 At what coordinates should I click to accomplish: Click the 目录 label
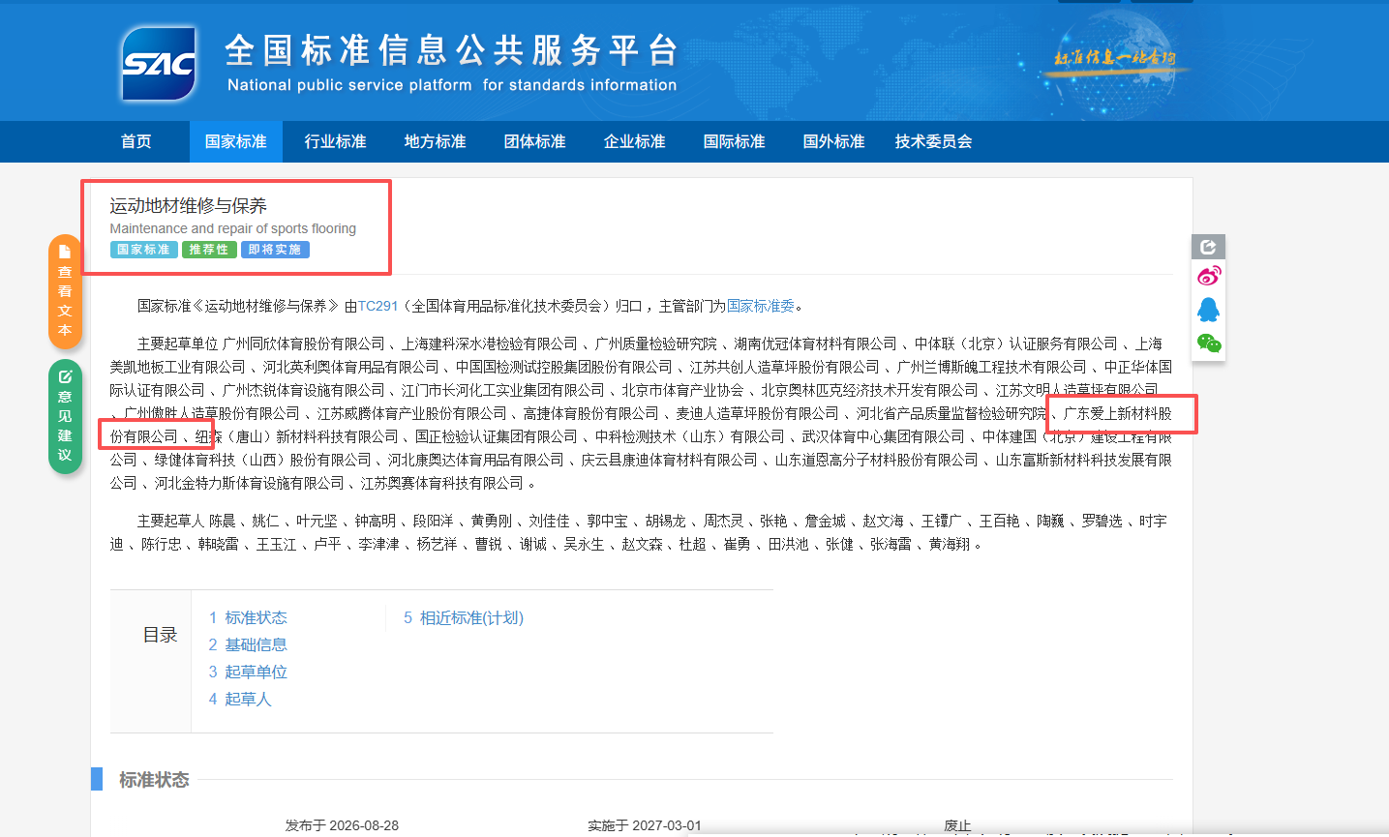(x=161, y=635)
